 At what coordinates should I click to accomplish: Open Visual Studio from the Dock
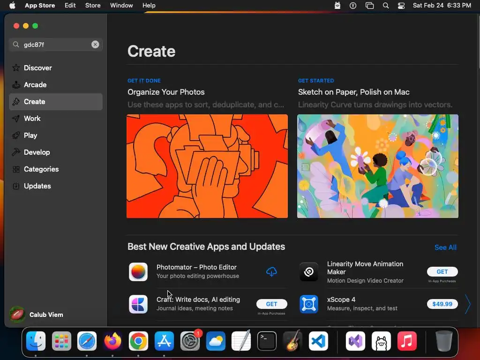pyautogui.click(x=355, y=341)
